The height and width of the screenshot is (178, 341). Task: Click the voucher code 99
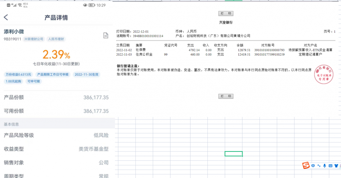[166, 55]
